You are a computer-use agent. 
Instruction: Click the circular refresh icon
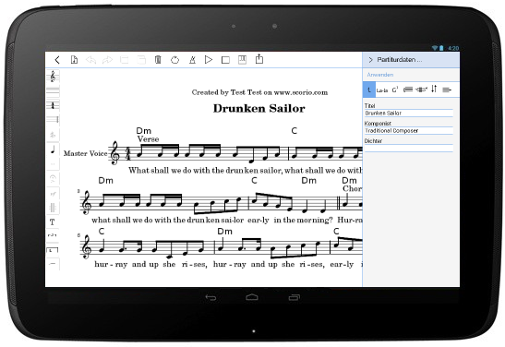pos(174,60)
